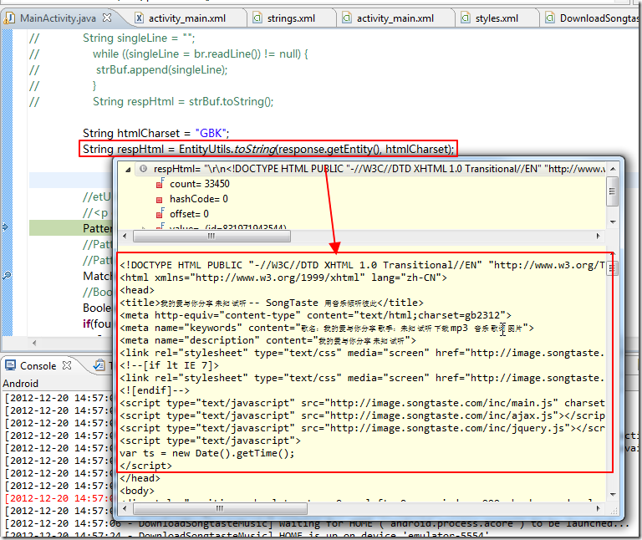Click the MainActivity.java file icon

[x=10, y=18]
